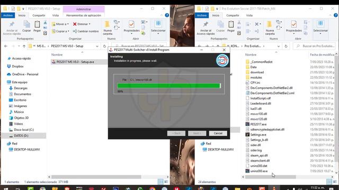Select unins000.exe in right window
The height and width of the screenshot is (190, 339).
(x=259, y=171)
